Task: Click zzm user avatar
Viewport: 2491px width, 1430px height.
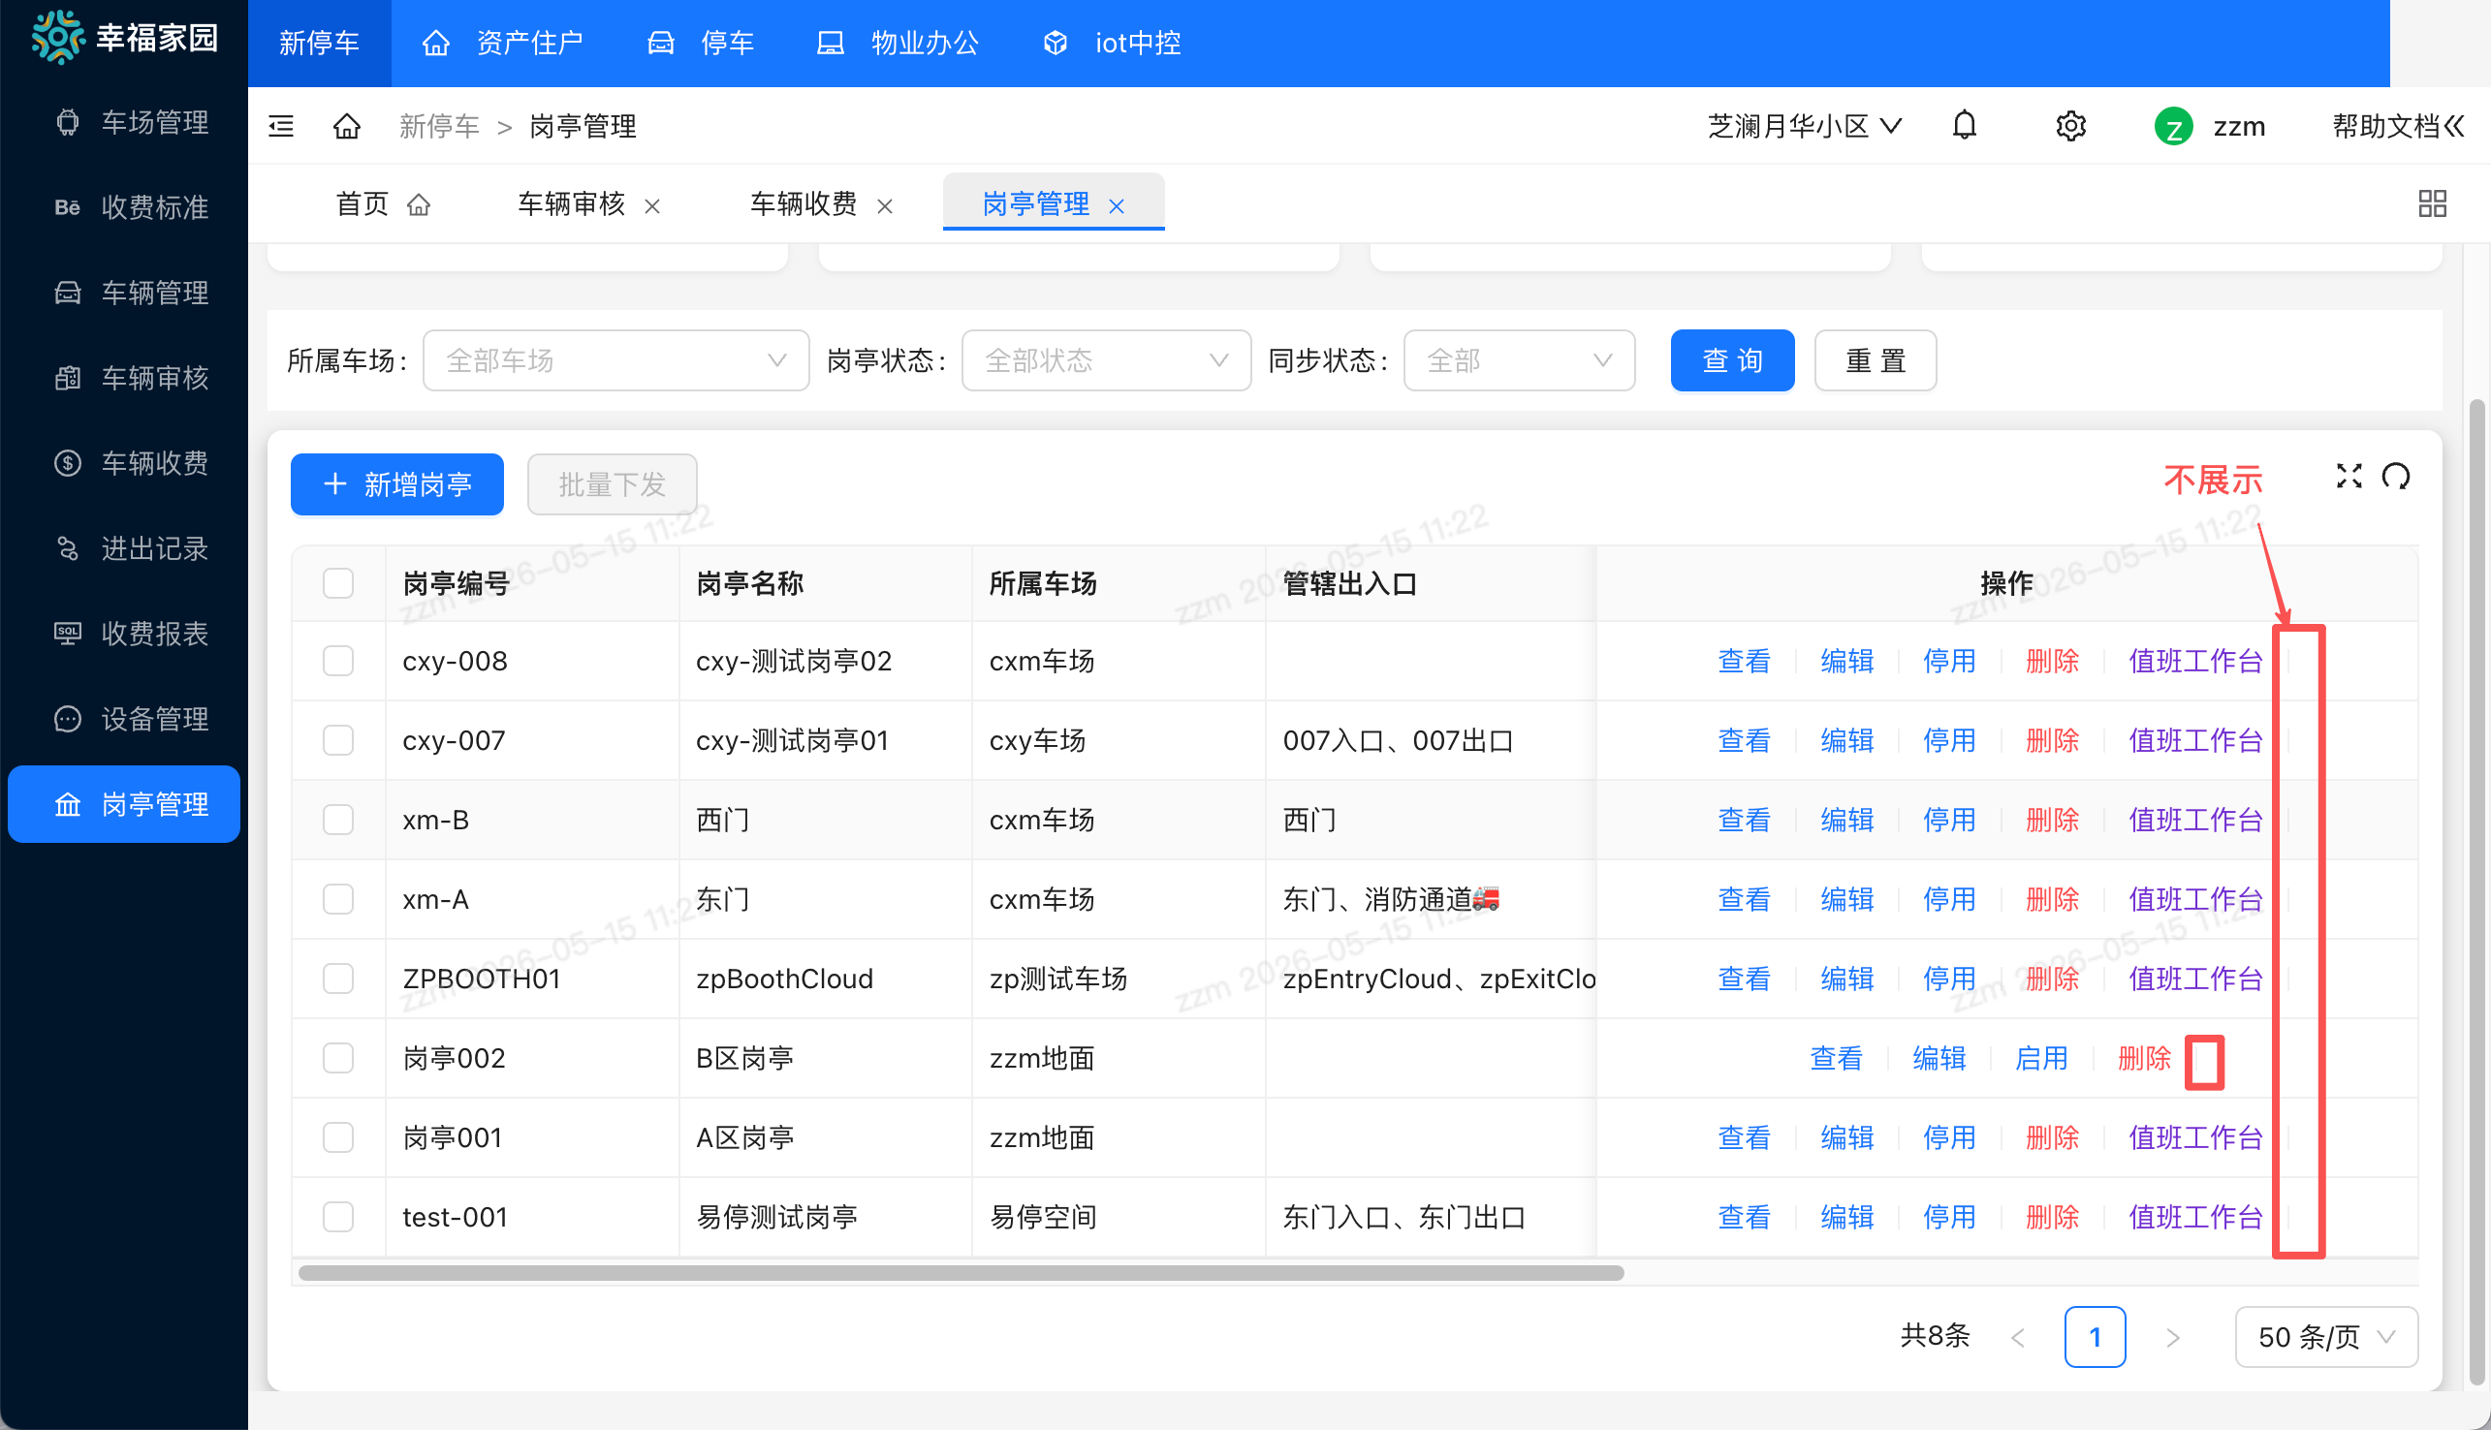Action: point(2173,127)
